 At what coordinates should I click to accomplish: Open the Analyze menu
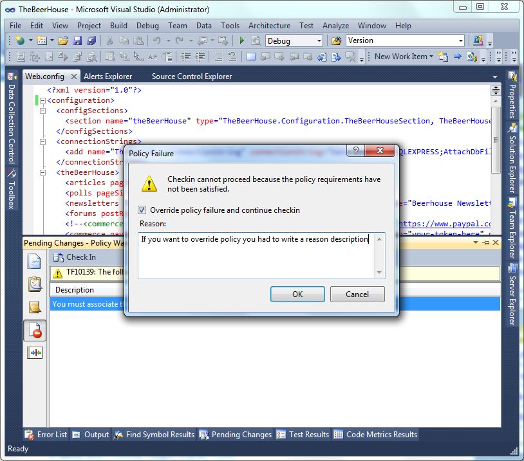[335, 26]
